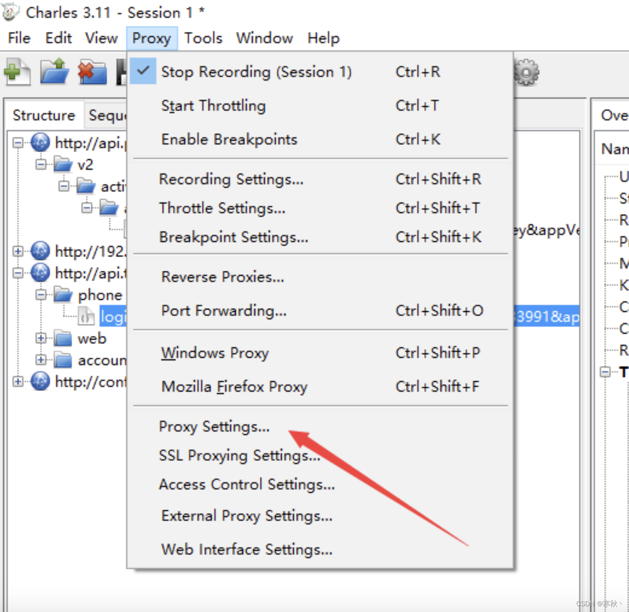Open SSL Proxying Settings... menu item
This screenshot has height=612, width=629.
coord(320,455)
